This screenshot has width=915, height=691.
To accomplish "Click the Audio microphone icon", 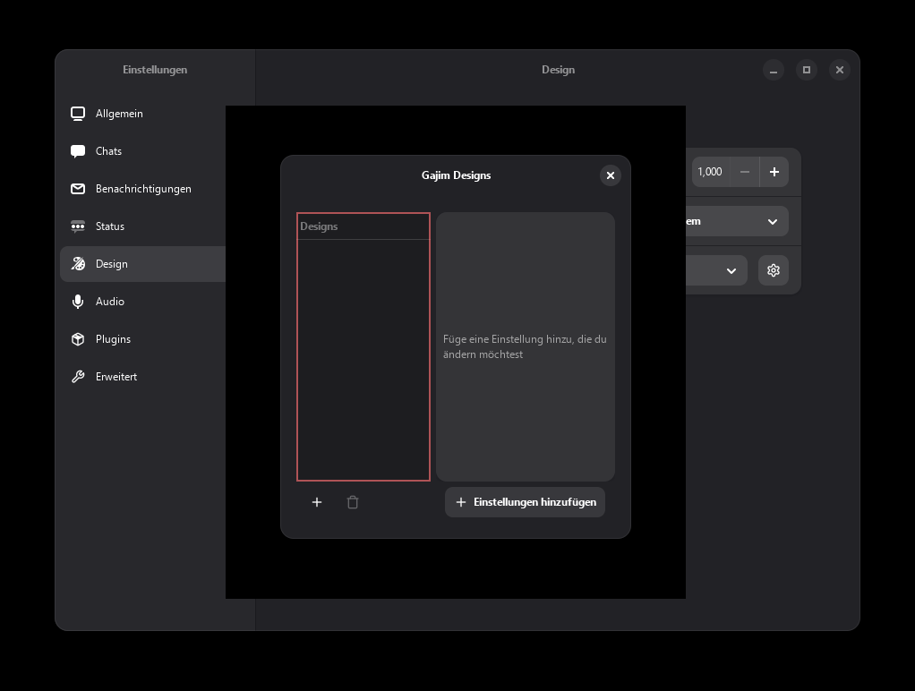I will (x=78, y=302).
